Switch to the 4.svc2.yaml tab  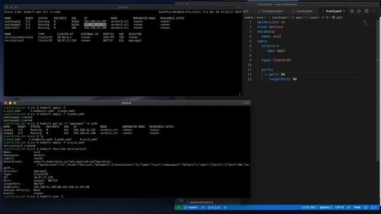click(x=333, y=11)
